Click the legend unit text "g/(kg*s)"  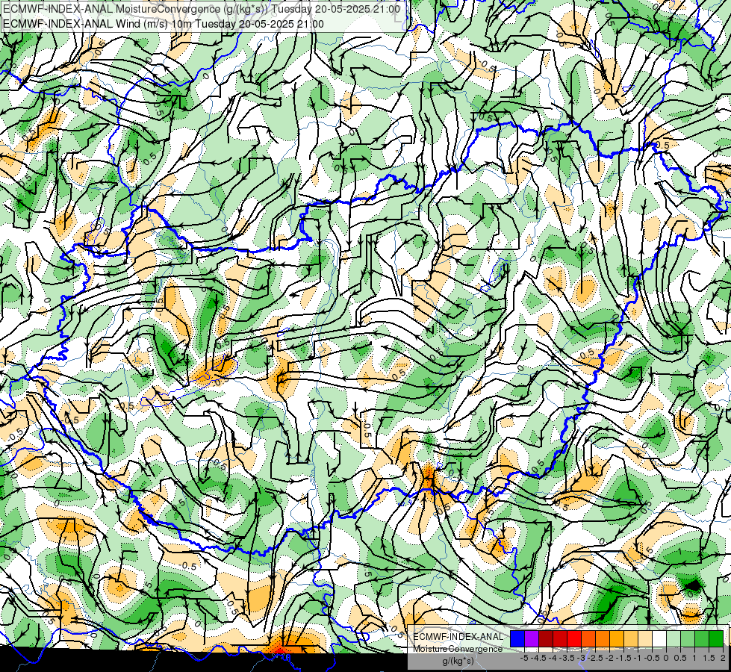(x=458, y=661)
